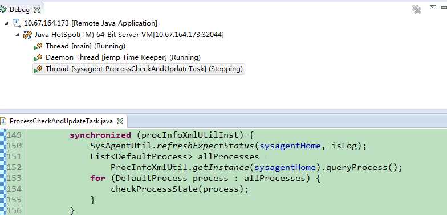Click the Remove All Terminated Launches icon
Image resolution: width=447 pixels, height=215 pixels.
point(416,9)
